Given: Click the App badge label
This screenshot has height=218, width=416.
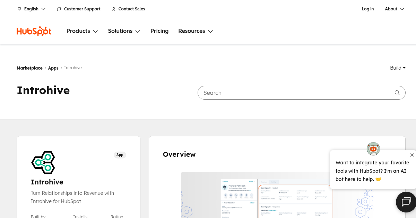Looking at the screenshot, I should (120, 155).
